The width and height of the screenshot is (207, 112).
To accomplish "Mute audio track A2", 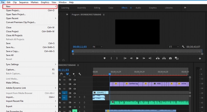I will (x=75, y=102).
